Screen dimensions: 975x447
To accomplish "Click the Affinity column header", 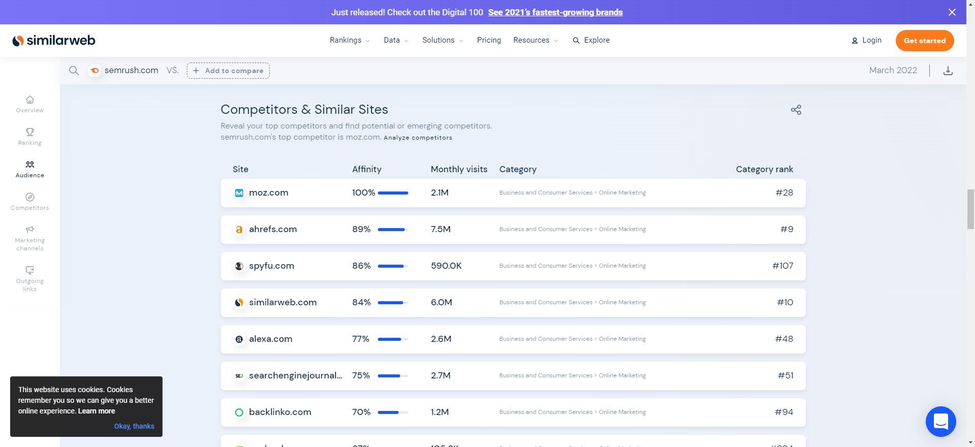I will [x=367, y=170].
